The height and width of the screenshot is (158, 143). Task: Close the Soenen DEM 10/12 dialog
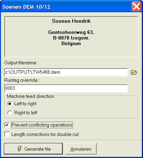click(x=136, y=7)
